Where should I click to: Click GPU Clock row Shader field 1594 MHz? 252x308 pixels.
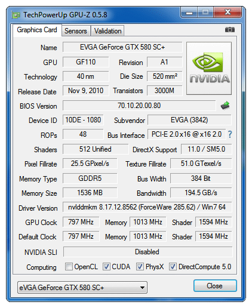pyautogui.click(x=214, y=222)
